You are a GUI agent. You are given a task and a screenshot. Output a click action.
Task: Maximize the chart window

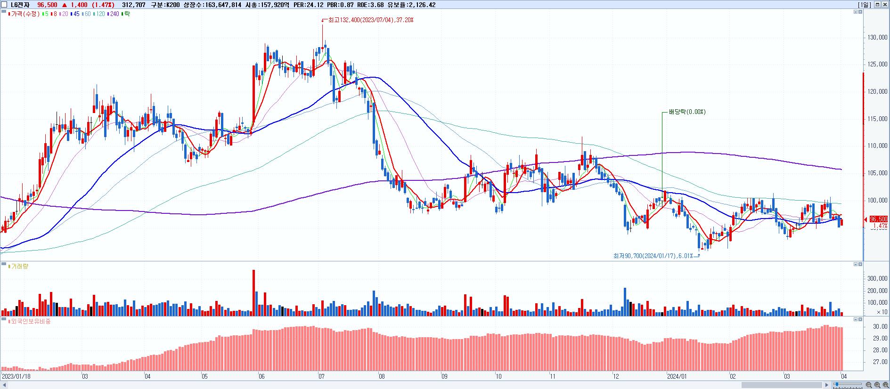click(x=877, y=5)
